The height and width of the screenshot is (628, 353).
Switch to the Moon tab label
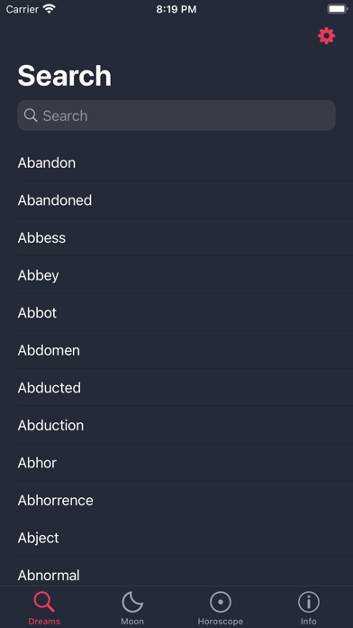coord(132,622)
